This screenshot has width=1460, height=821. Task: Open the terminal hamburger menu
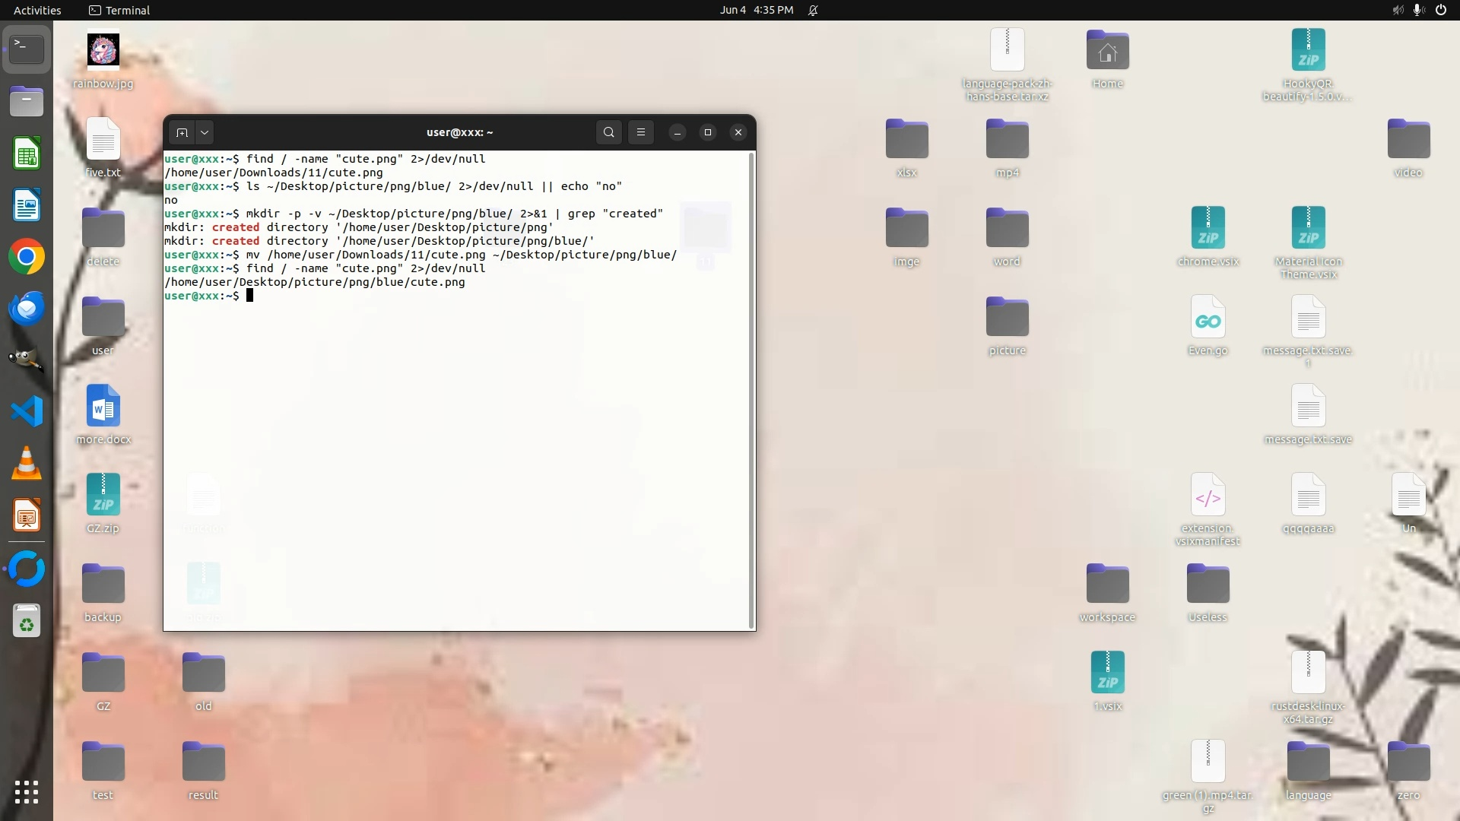pos(641,132)
